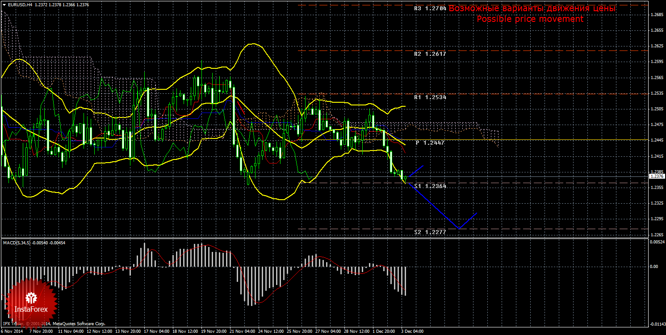This screenshot has width=666, height=335.
Task: Click the MetaQuotes Software Corp. copyright text
Action: (79, 323)
